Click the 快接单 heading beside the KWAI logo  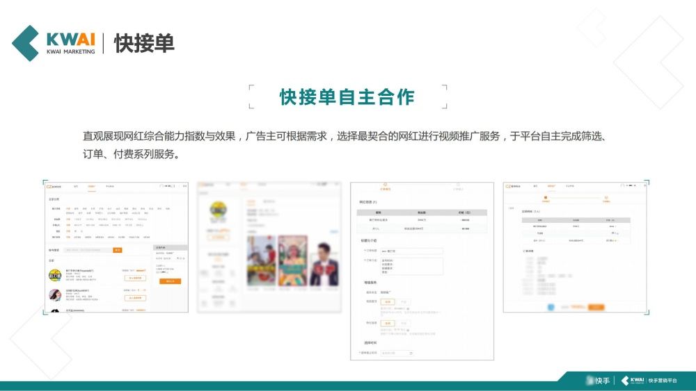click(x=144, y=43)
